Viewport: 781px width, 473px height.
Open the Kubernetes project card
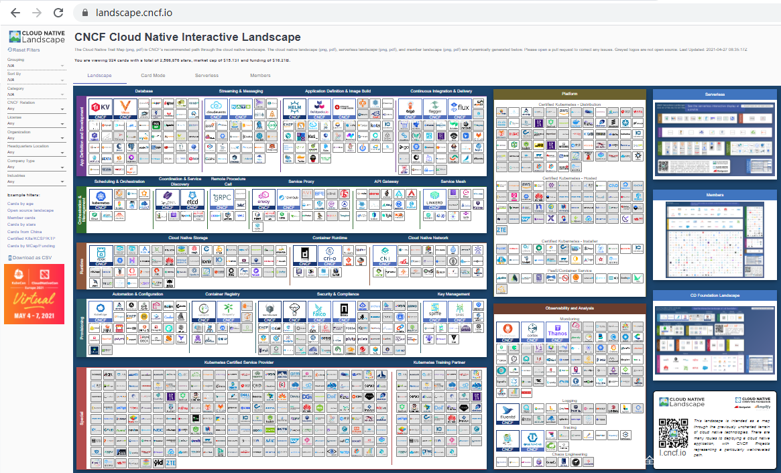coord(101,199)
